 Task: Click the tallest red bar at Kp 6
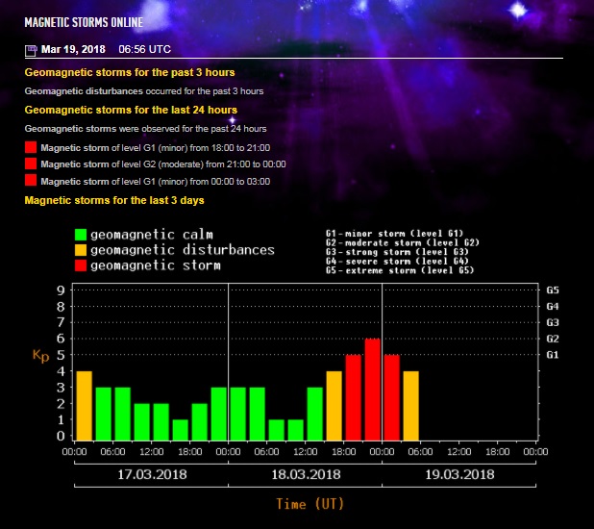[372, 389]
